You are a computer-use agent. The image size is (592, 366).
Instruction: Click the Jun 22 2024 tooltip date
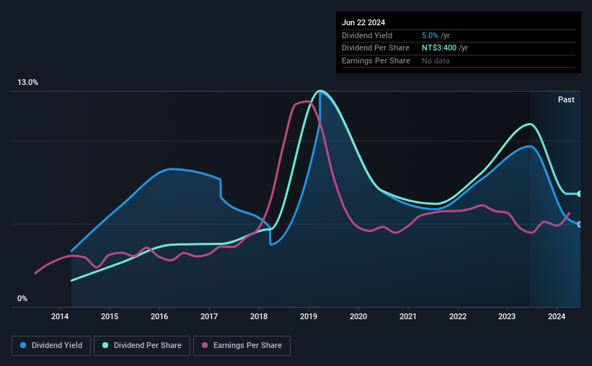point(363,22)
